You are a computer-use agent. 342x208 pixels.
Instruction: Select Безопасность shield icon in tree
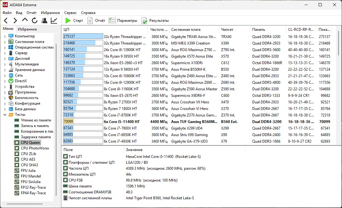click(x=11, y=98)
